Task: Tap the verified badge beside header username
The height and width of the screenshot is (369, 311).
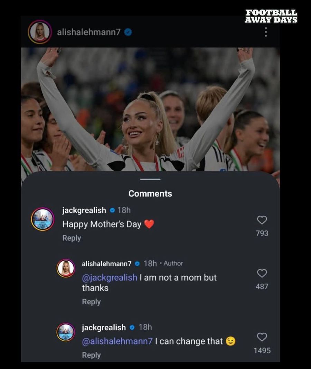Action: tap(128, 33)
